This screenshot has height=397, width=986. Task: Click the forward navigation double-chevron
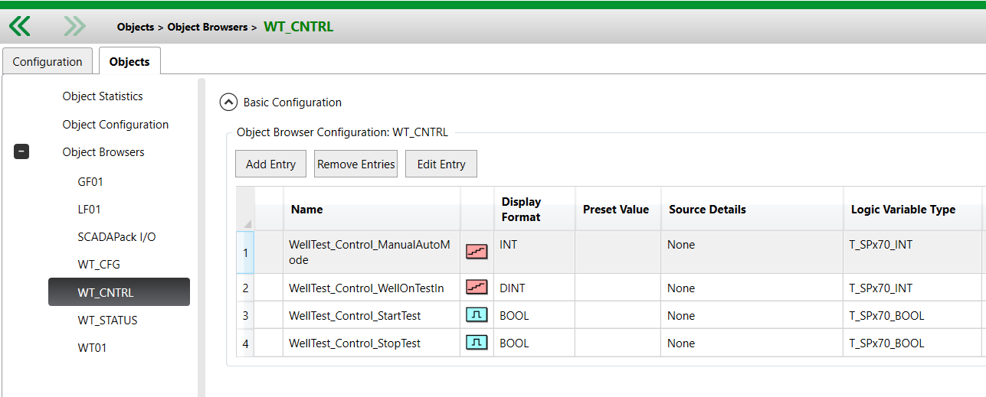74,27
